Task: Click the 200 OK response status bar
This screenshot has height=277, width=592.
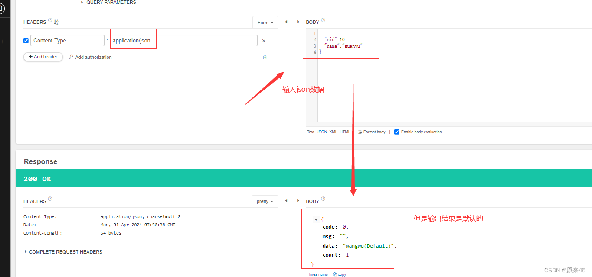Action: 304,179
